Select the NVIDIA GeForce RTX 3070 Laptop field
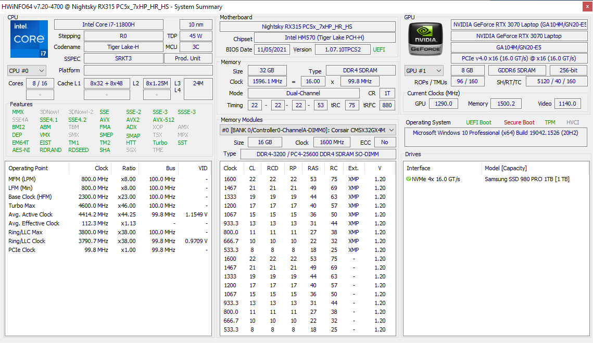The image size is (593, 343). (519, 36)
